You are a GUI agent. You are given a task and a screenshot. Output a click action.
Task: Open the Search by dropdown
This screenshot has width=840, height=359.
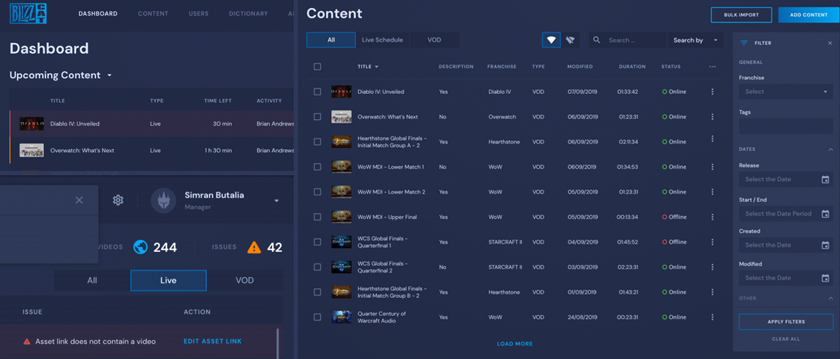tap(695, 40)
